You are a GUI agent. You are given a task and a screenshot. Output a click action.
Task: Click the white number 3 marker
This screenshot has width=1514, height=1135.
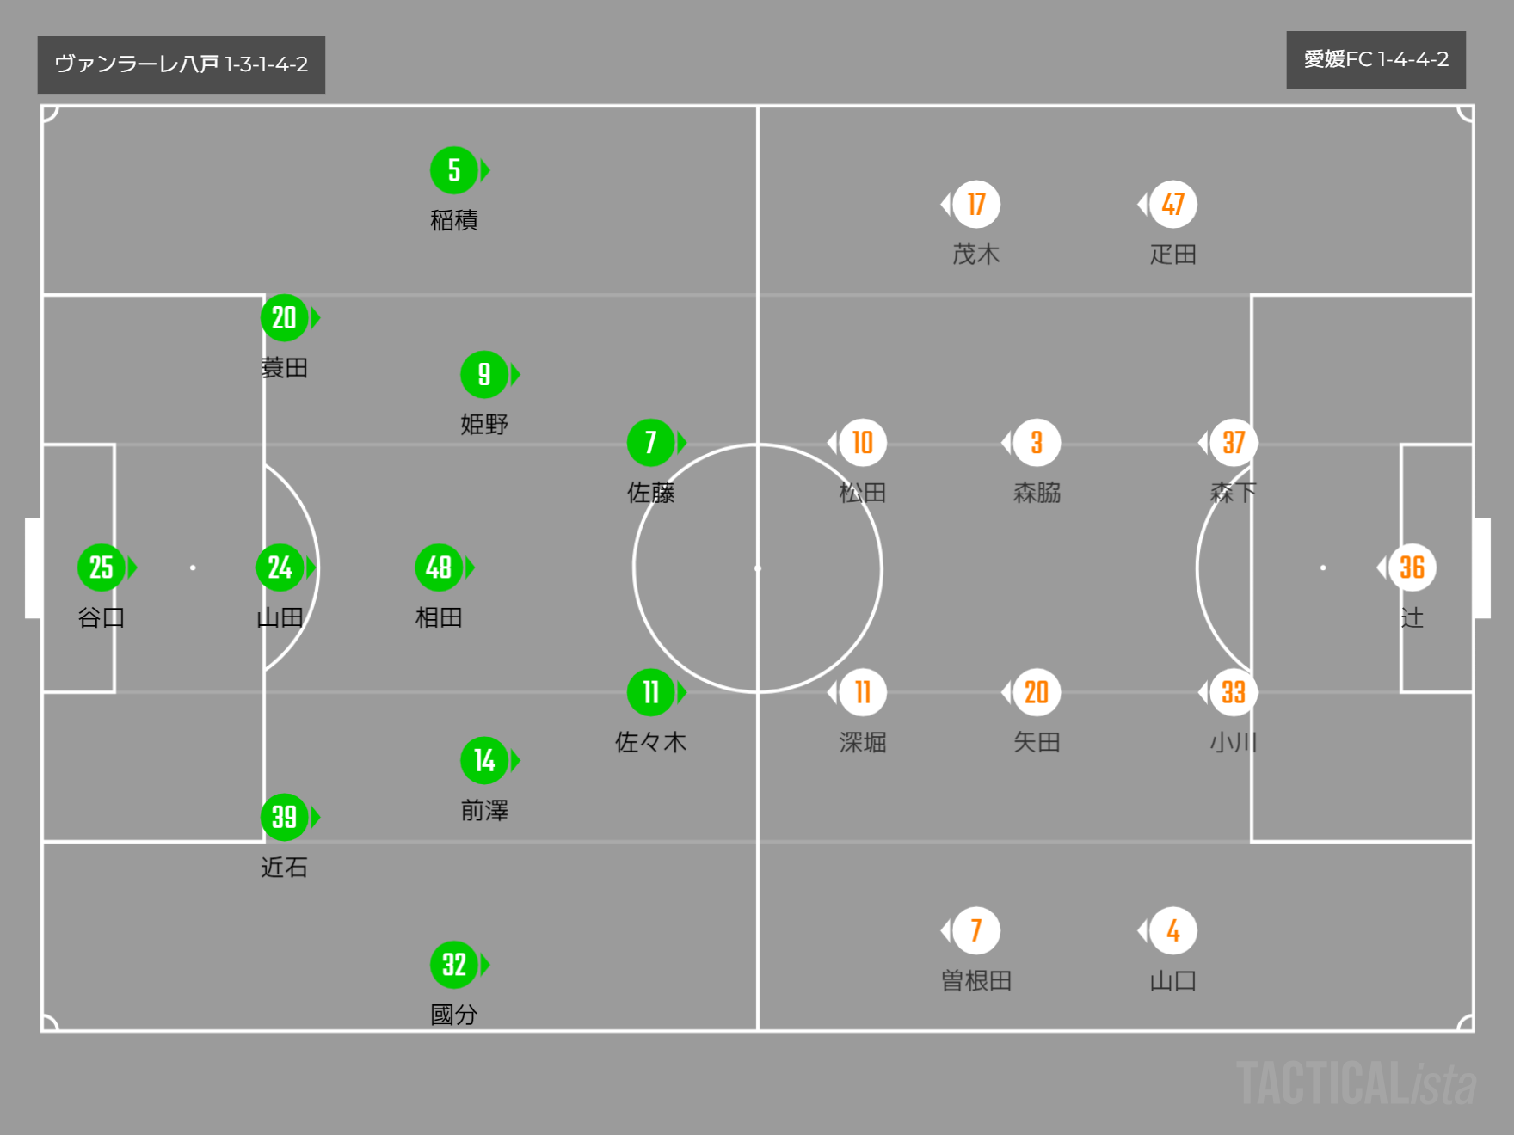click(1037, 443)
